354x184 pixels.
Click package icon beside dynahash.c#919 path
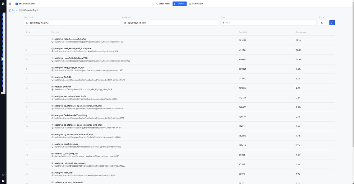53,51
